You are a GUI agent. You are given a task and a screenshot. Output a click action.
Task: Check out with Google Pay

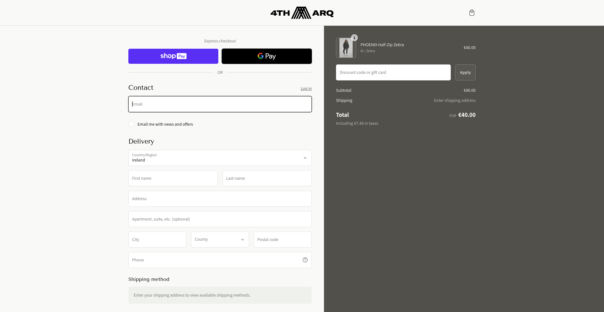click(267, 56)
